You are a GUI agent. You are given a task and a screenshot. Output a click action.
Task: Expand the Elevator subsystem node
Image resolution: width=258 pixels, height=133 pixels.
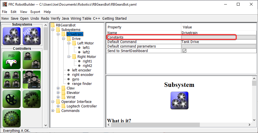pos(58,93)
